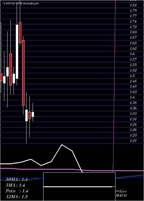Click the 'NASDAQ OPK munafa.pro' chart title
The image size is (144, 201).
coord(21,3)
